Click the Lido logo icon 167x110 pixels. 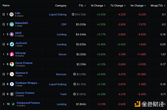(x=11, y=14)
